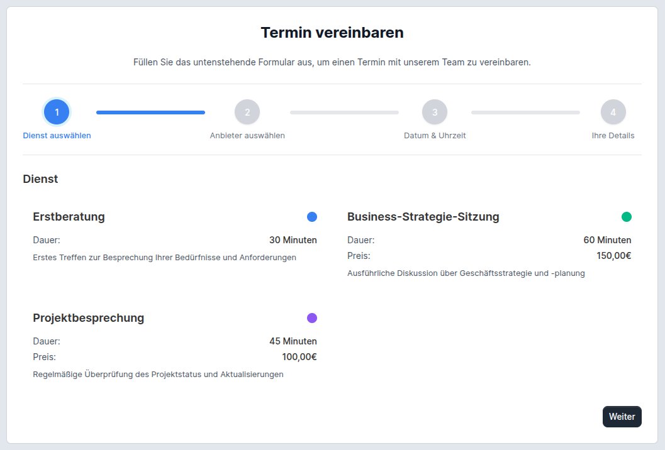Pick the Projektbesprechung service title
The height and width of the screenshot is (450, 665).
(x=89, y=318)
